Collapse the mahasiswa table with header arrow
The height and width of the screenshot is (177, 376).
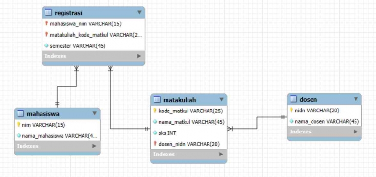pos(95,113)
